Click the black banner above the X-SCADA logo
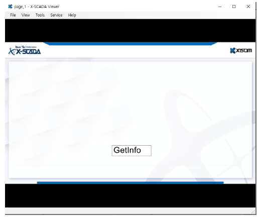Screen dimensions: 259x217 (130, 31)
